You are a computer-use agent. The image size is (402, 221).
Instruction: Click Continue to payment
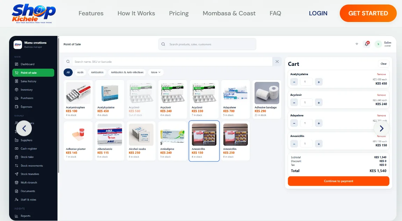(x=338, y=181)
